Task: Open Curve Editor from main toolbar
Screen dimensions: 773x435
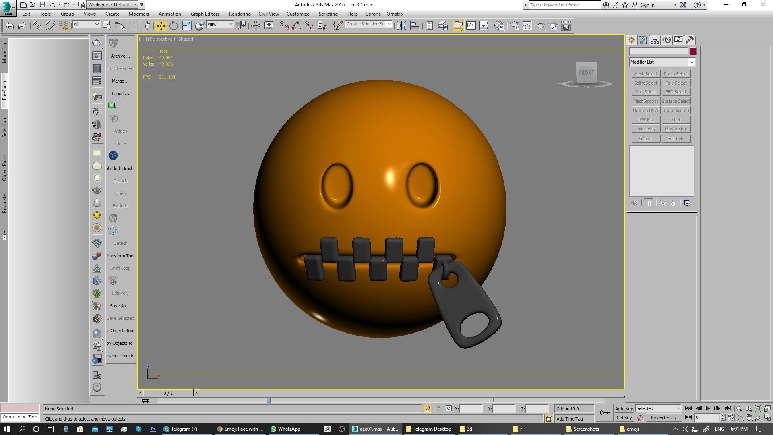Action: coord(471,26)
